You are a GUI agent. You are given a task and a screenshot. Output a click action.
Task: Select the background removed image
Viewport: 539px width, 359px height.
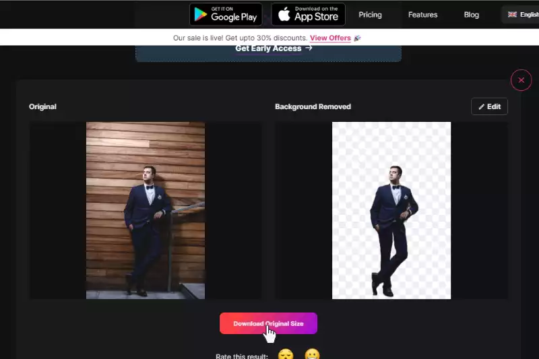point(391,210)
